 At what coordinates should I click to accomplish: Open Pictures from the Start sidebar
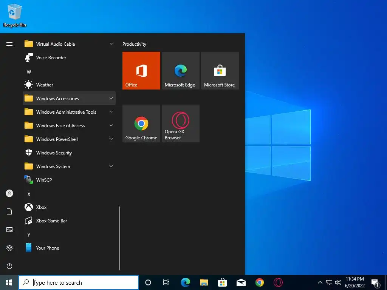pos(9,230)
